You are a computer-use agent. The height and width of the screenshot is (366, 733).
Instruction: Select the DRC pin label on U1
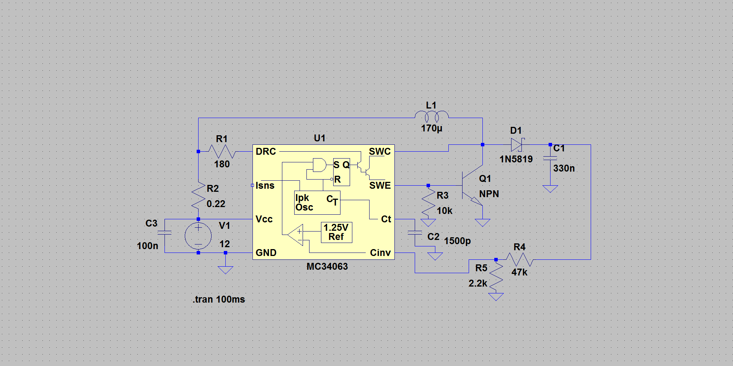(266, 152)
